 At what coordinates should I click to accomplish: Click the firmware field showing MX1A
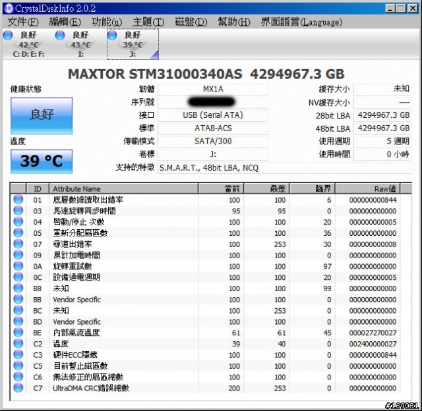pyautogui.click(x=213, y=90)
